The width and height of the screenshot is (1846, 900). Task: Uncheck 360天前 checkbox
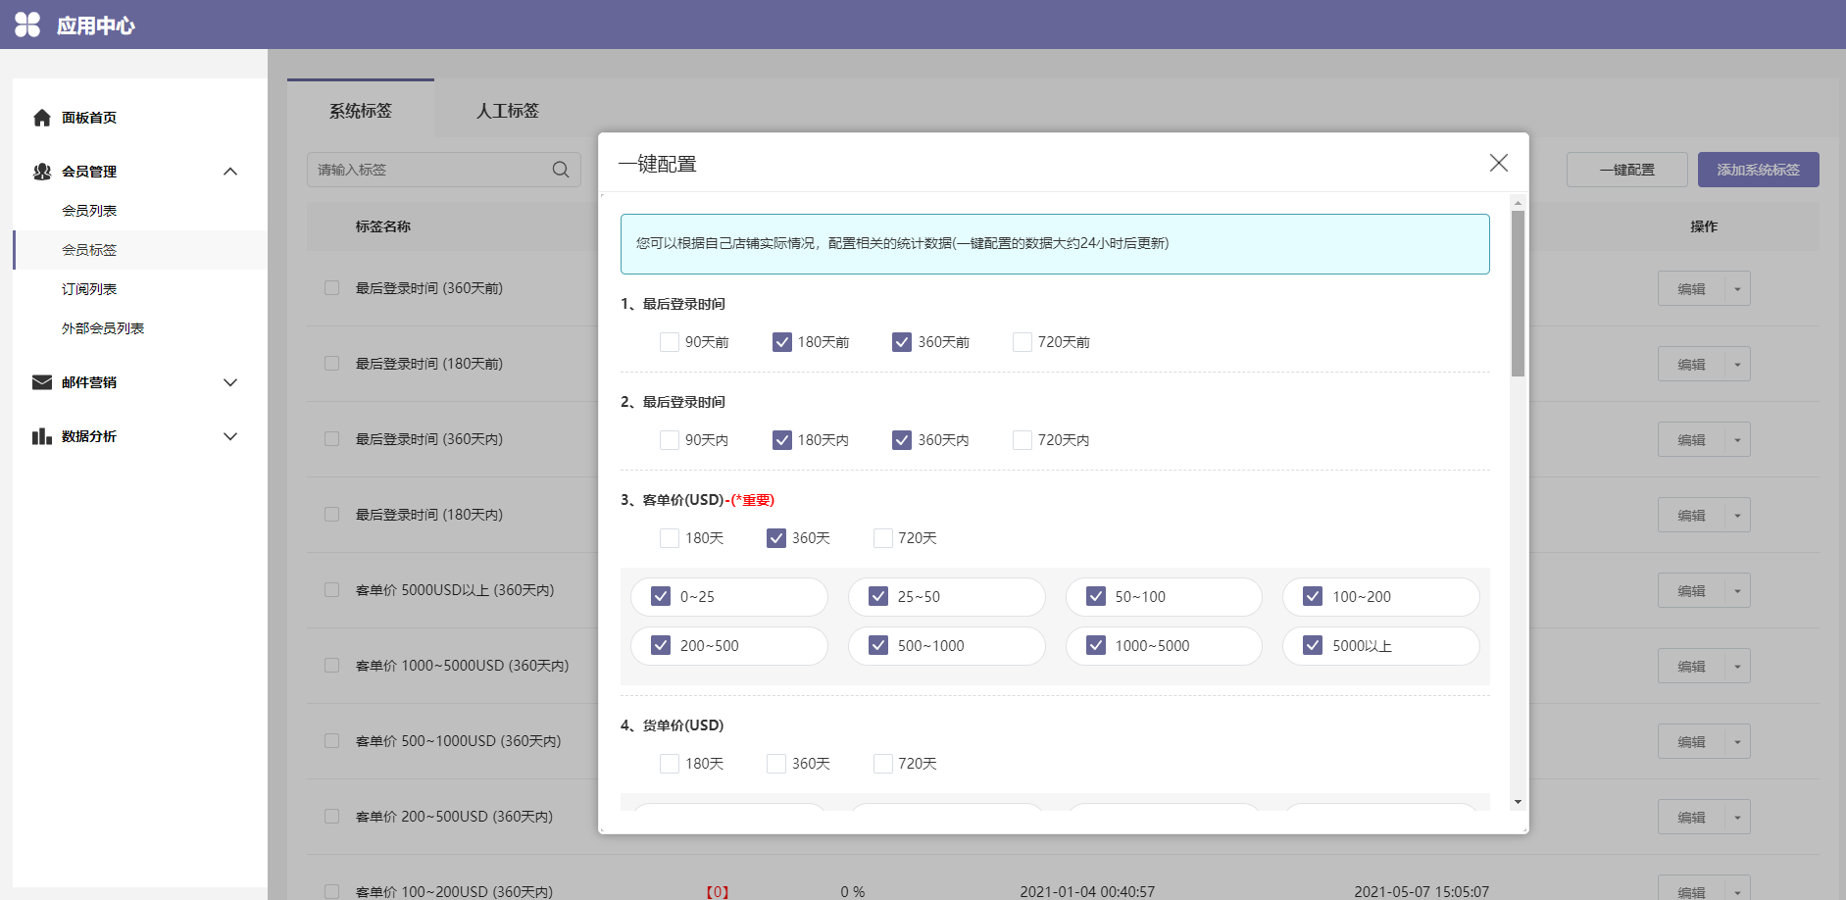(x=902, y=342)
